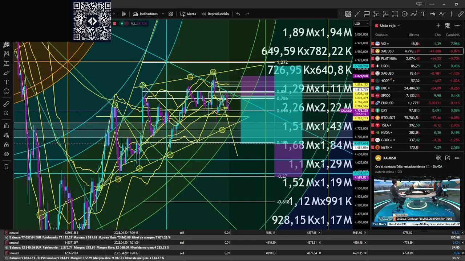
Task: Select USOIL in the watchlist
Action: pos(417,66)
